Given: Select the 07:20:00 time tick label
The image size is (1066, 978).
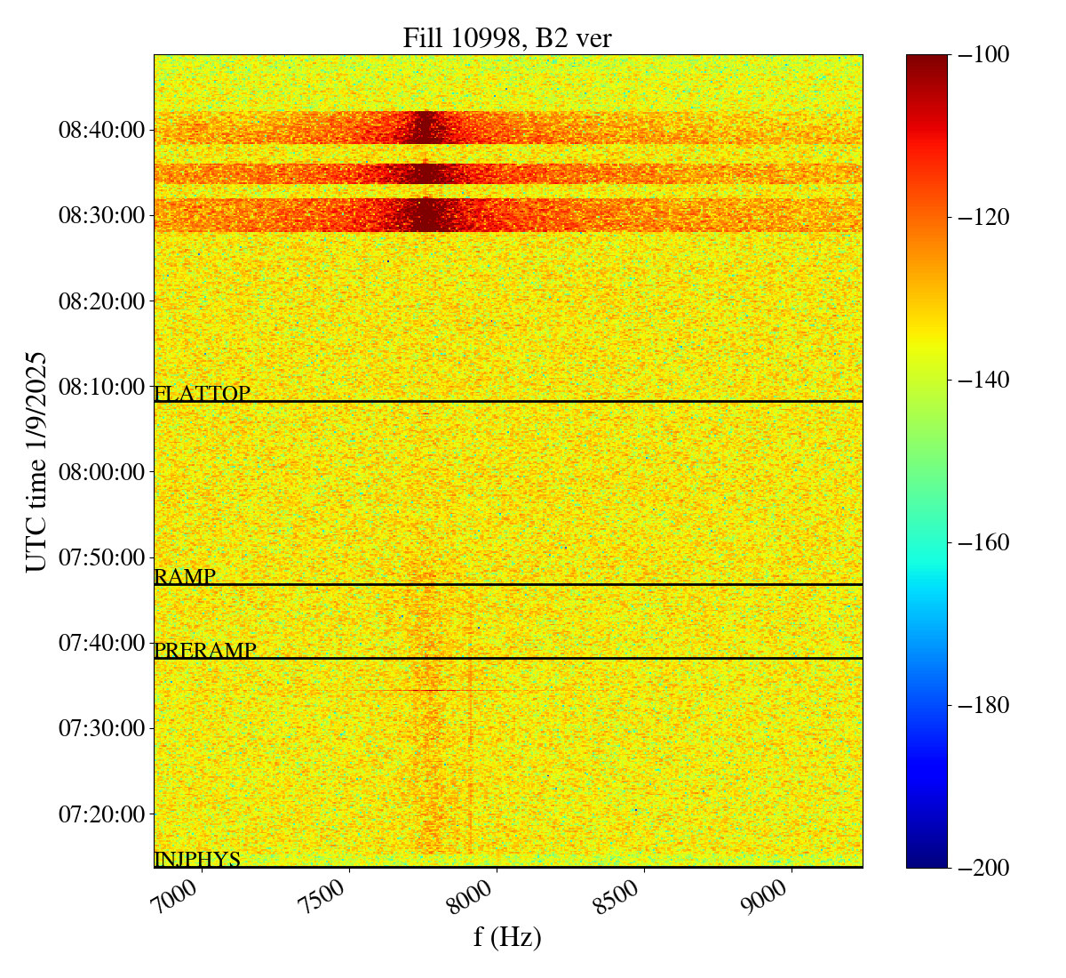Looking at the screenshot, I should pos(101,814).
